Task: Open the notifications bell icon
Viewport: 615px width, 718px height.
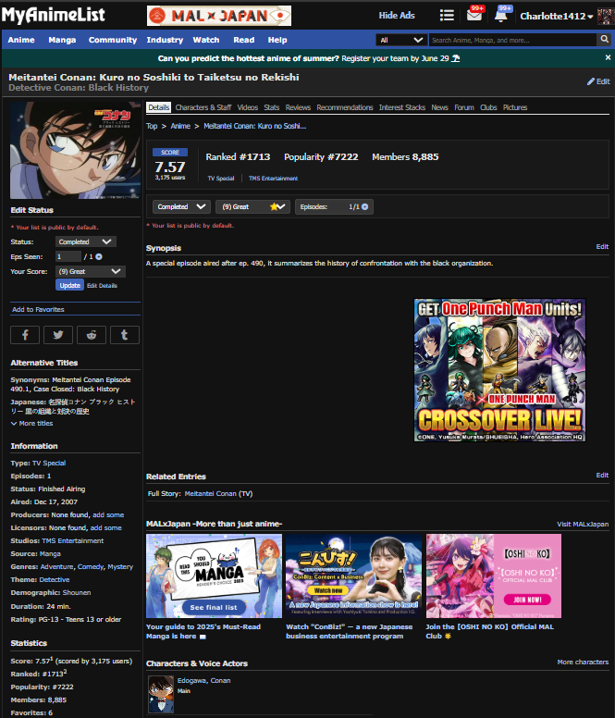Action: (x=501, y=16)
